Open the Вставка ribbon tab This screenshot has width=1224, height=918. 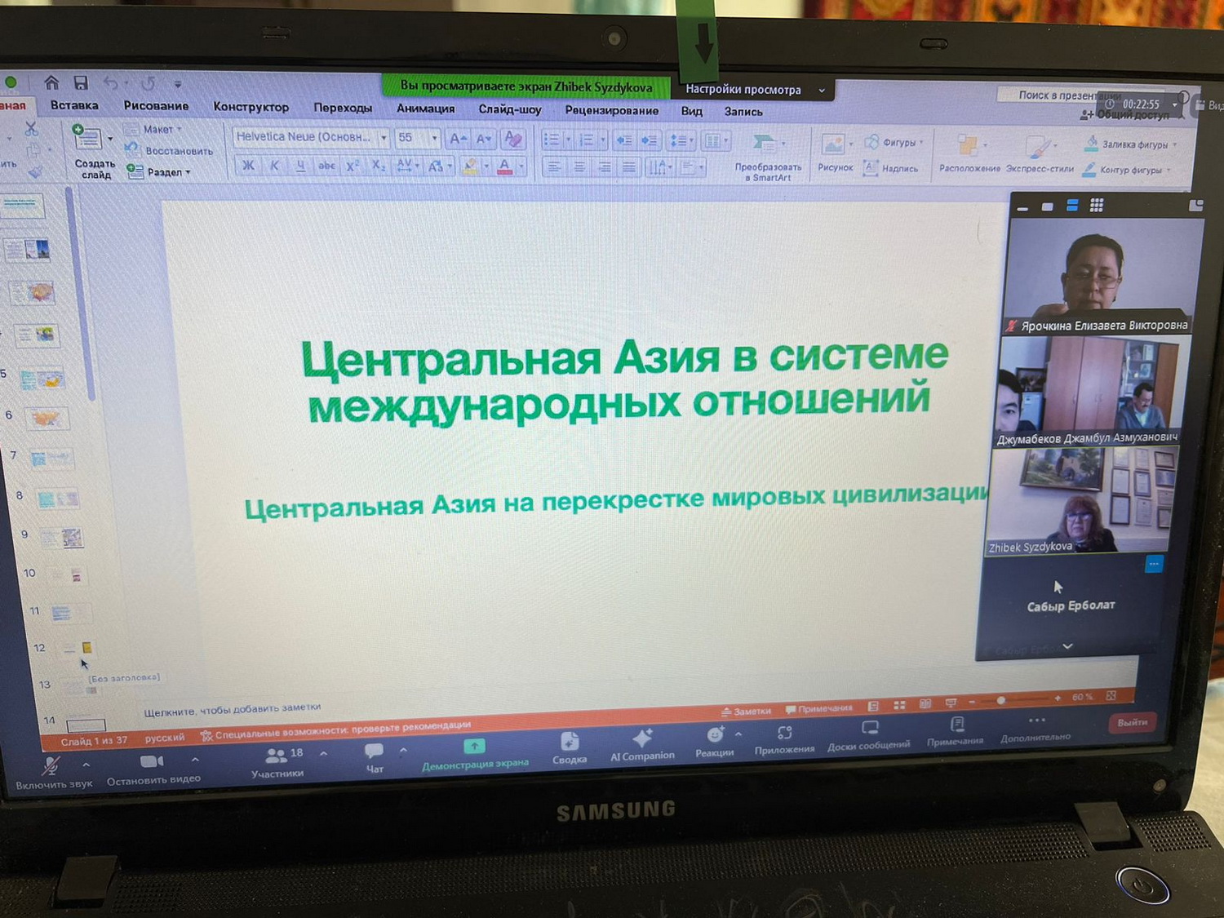[x=74, y=105]
